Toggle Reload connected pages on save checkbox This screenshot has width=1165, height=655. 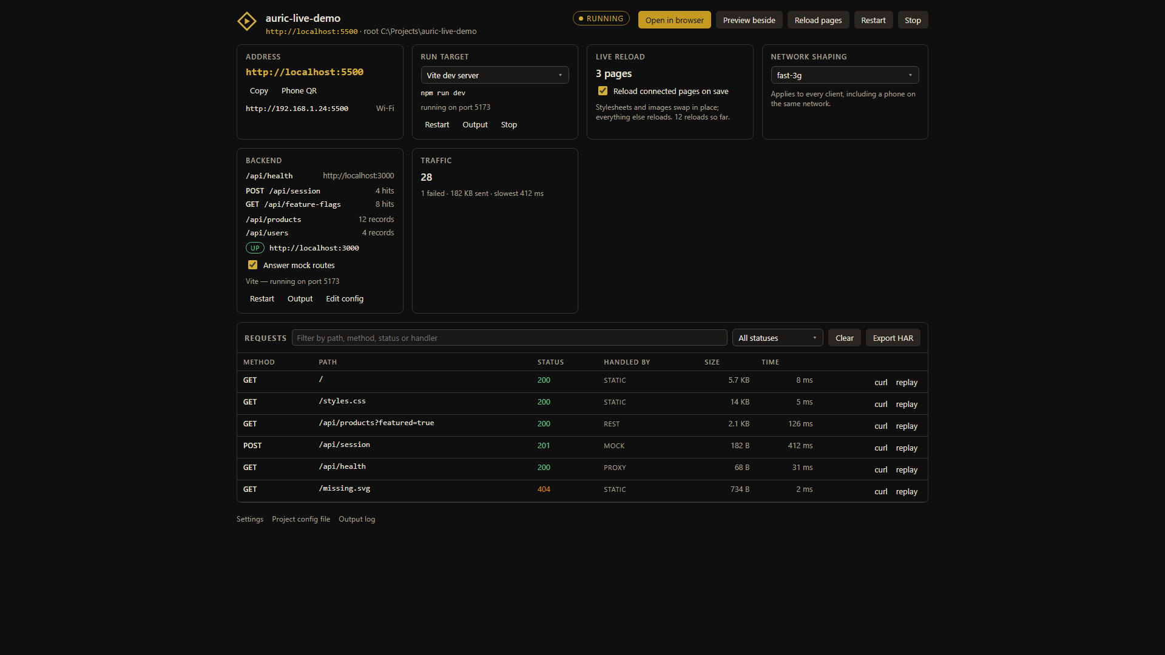603,91
